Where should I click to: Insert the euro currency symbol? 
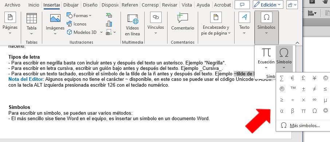(292, 78)
